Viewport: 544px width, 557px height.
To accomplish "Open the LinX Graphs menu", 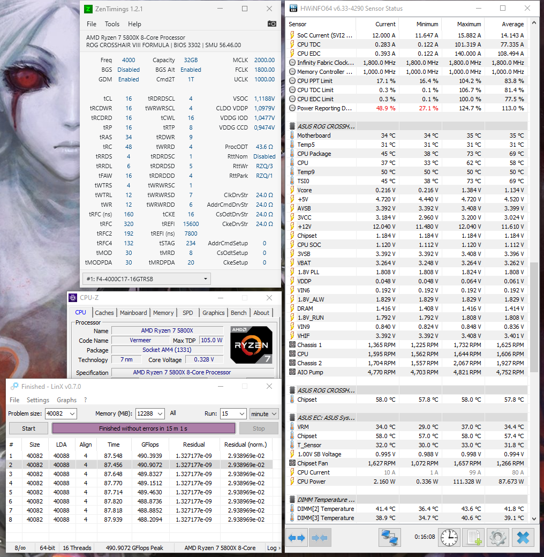I will click(67, 400).
